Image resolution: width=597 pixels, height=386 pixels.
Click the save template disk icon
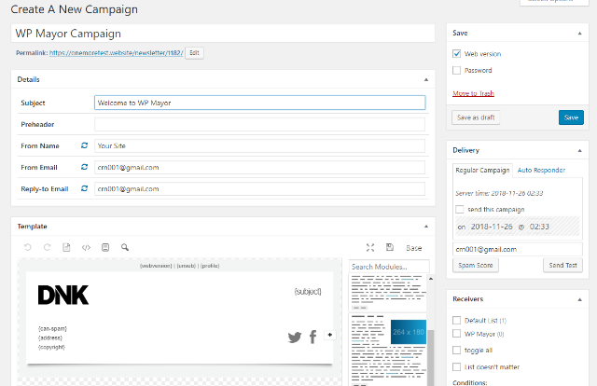(390, 247)
